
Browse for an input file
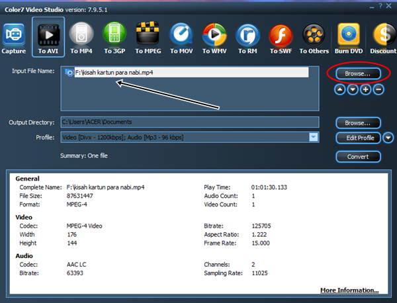click(358, 73)
